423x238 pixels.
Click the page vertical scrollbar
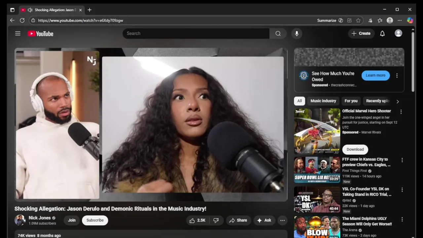(413, 62)
